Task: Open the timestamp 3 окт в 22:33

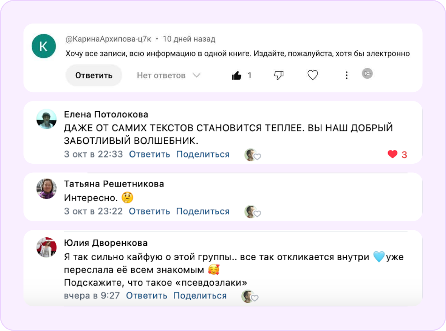Action: pos(94,154)
